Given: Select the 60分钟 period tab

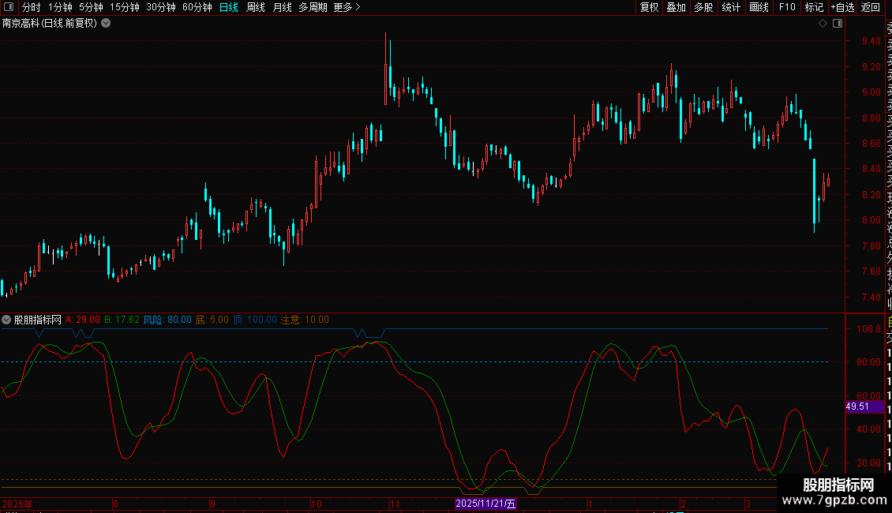Looking at the screenshot, I should tap(197, 7).
